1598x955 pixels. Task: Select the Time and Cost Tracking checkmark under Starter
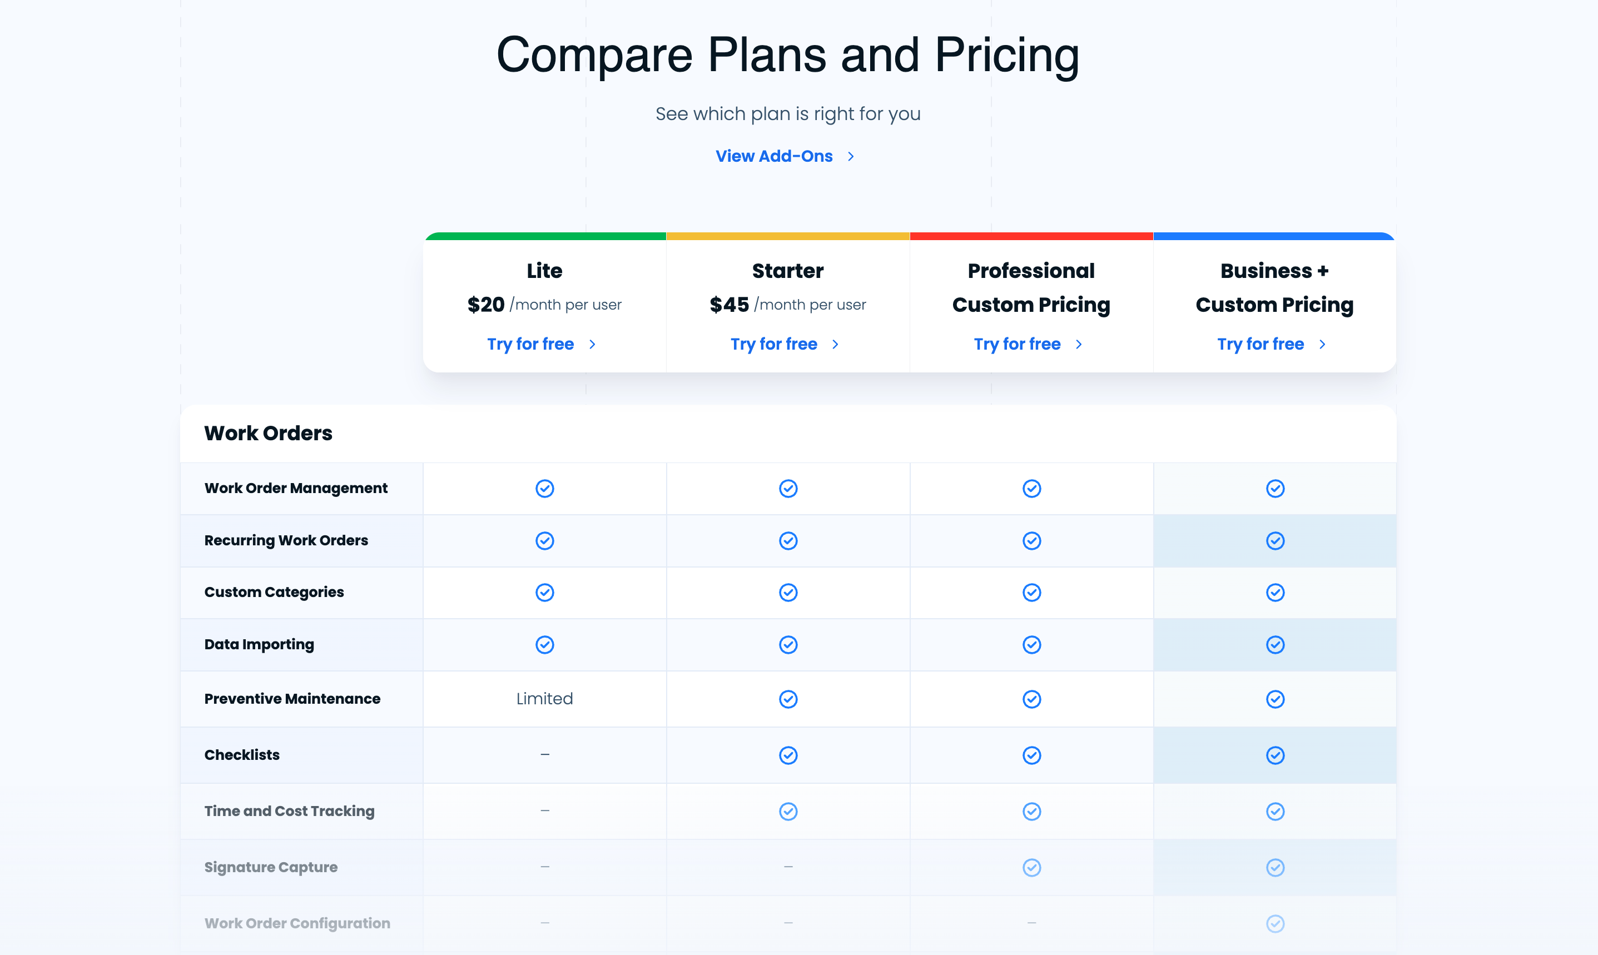click(x=788, y=811)
